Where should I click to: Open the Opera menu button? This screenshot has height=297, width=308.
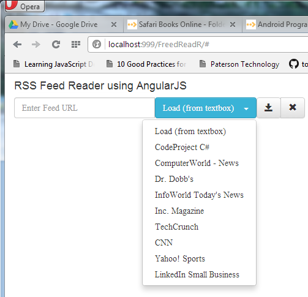(24, 6)
